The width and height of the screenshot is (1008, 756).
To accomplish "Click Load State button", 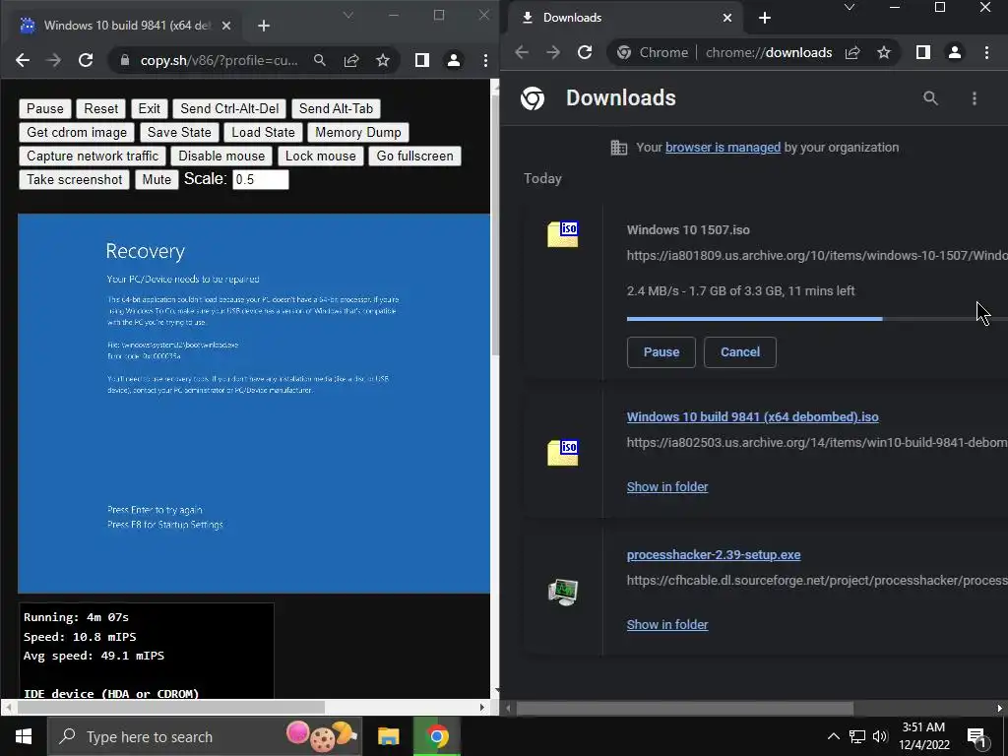I will [263, 133].
